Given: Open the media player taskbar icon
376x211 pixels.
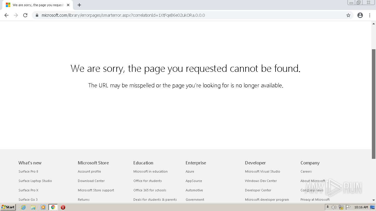Looking at the screenshot, I should click(x=43, y=207).
